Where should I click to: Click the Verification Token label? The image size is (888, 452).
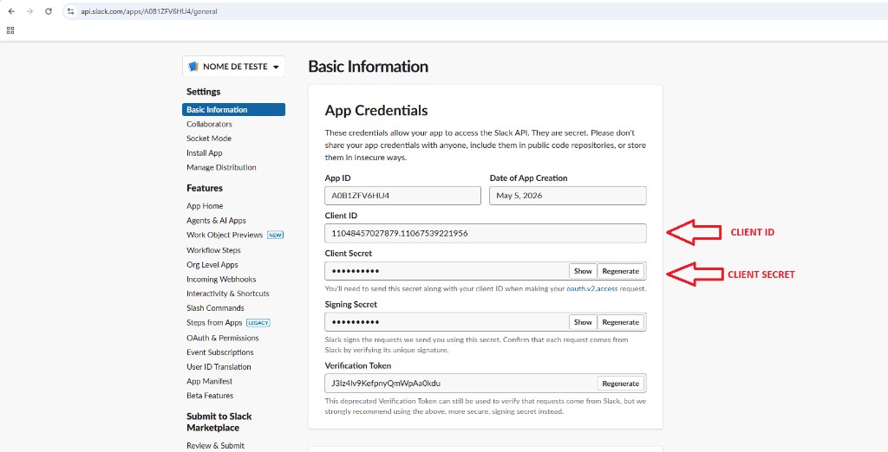coord(358,365)
